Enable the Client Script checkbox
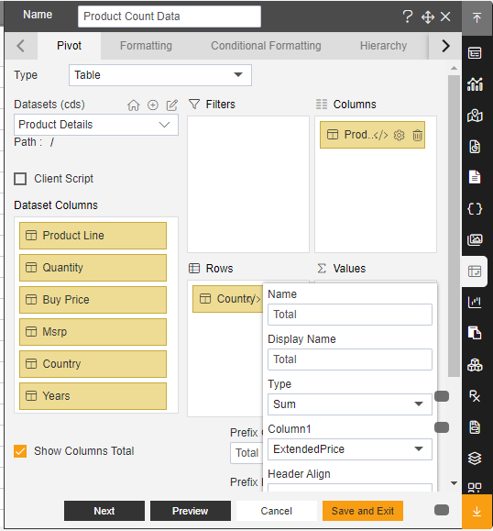Viewport: 493px width, 531px height. tap(20, 179)
